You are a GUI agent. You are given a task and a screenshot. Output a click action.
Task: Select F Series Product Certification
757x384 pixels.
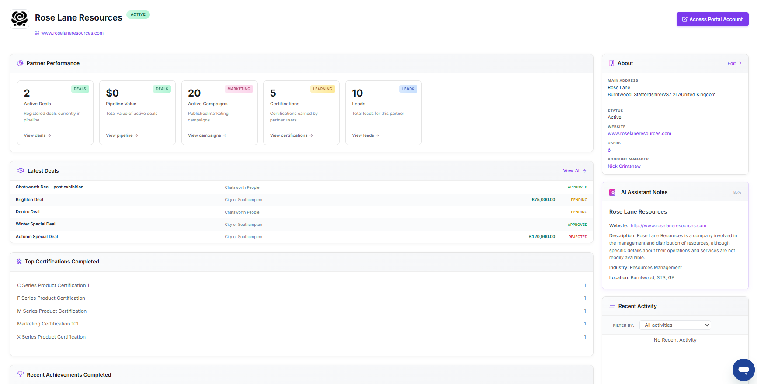(51, 298)
